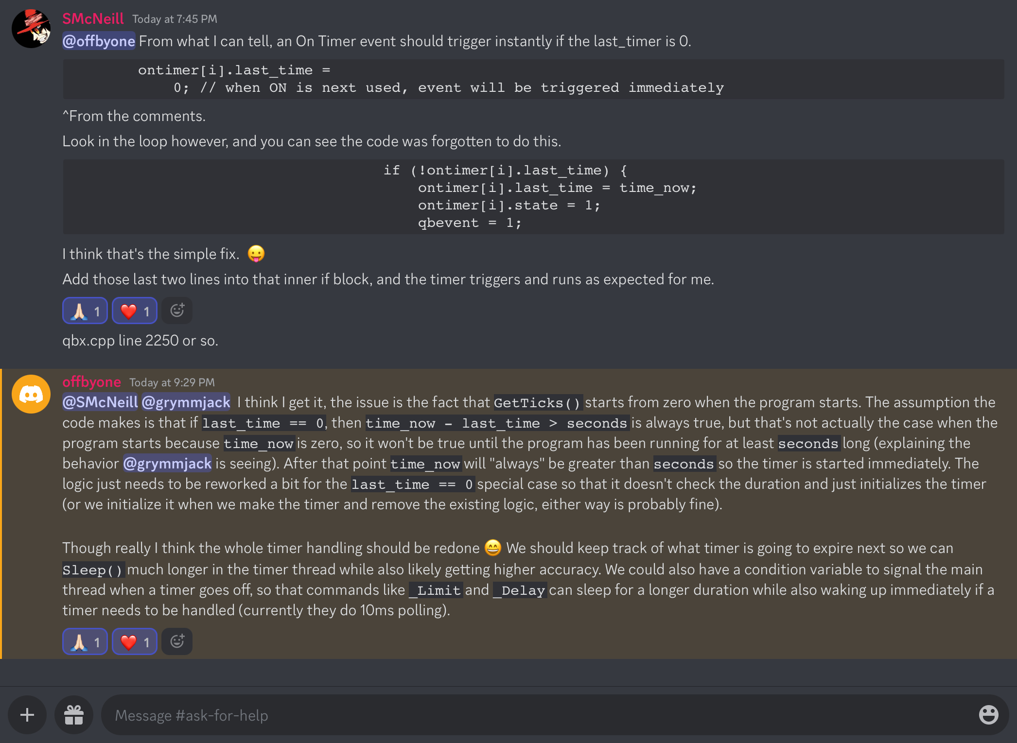Open the gift menu beside the message box
The height and width of the screenshot is (743, 1017).
pyautogui.click(x=74, y=715)
